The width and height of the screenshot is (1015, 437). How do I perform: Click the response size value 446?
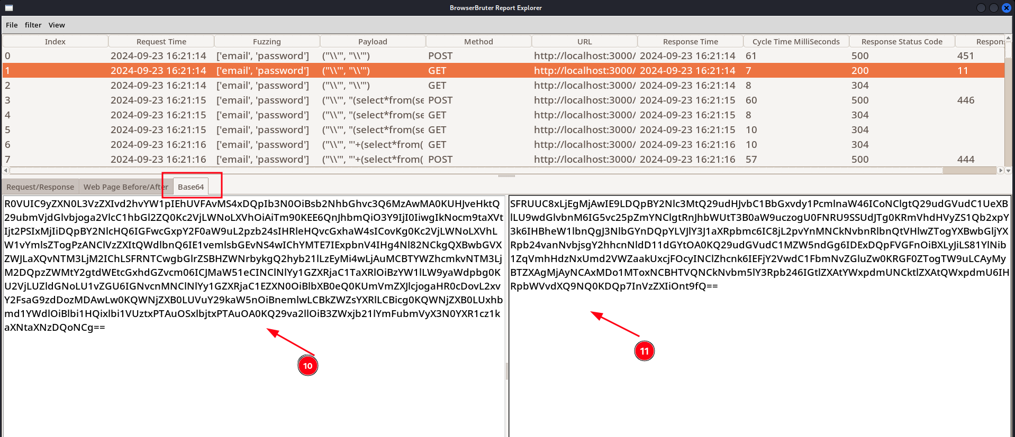point(966,100)
